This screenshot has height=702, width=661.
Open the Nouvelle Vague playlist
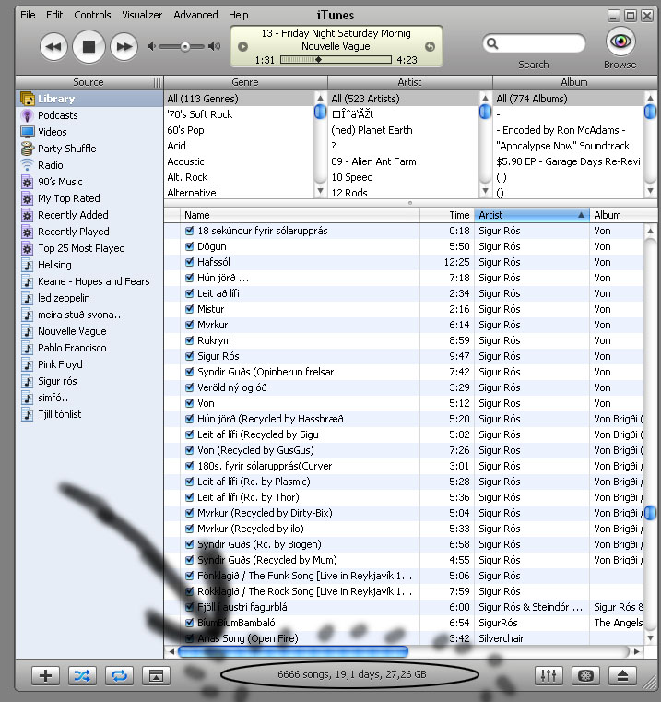tap(72, 331)
